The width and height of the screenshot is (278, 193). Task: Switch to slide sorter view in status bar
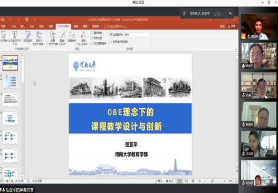tap(186, 181)
